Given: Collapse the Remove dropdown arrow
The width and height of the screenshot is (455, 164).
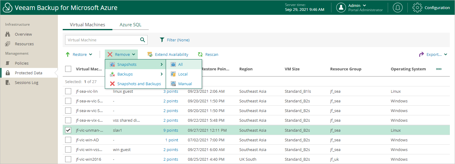Looking at the screenshot, I should point(133,55).
